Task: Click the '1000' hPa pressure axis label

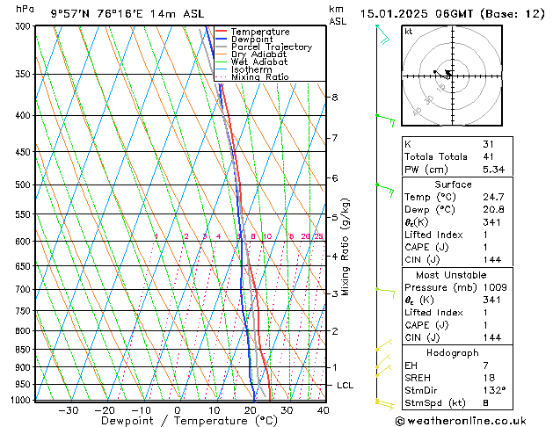Action: (20, 401)
